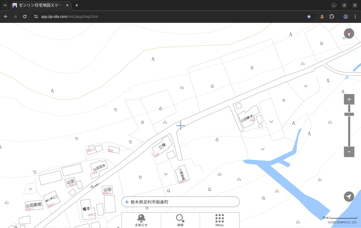
Task: Click the zoom level slider handle
Action: [x=349, y=114]
